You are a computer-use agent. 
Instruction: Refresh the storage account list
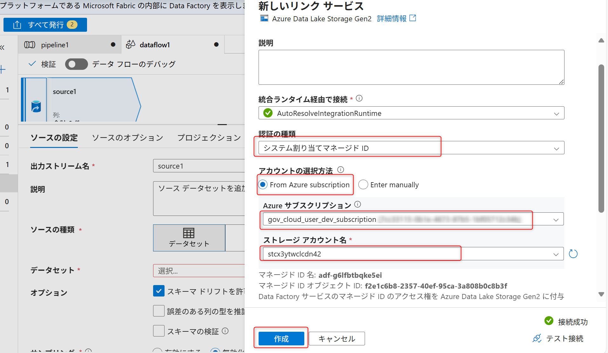click(x=573, y=254)
